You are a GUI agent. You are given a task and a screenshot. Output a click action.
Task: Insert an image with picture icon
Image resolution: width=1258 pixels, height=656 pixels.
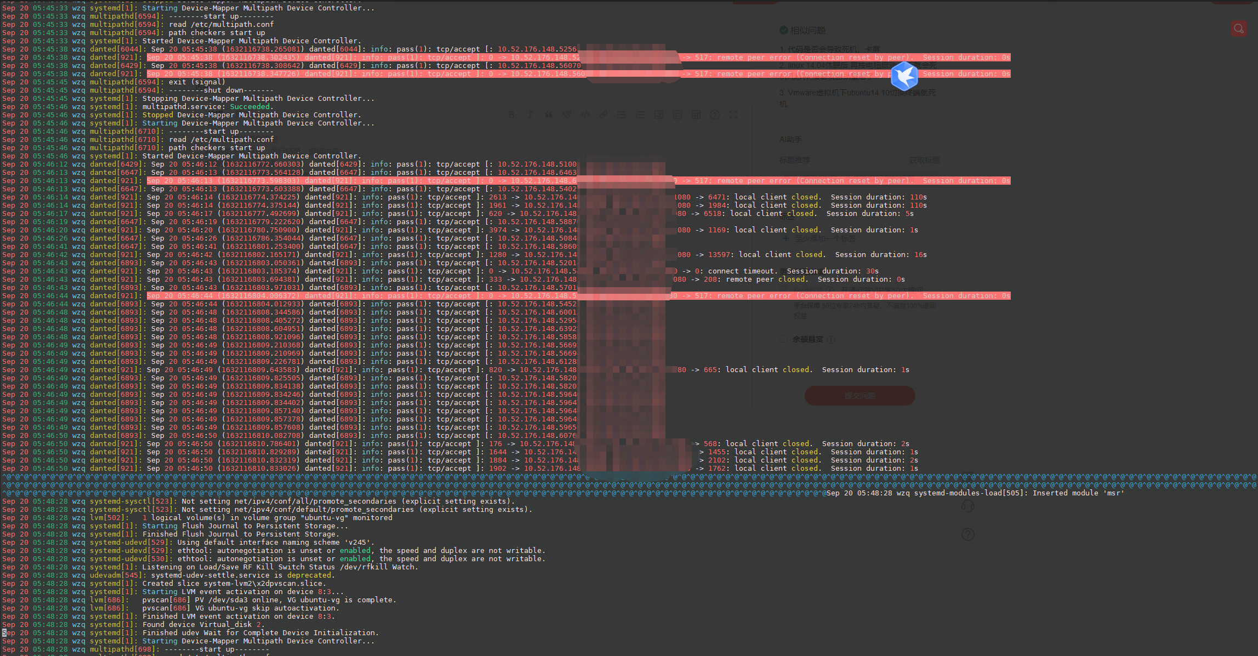pyautogui.click(x=659, y=115)
